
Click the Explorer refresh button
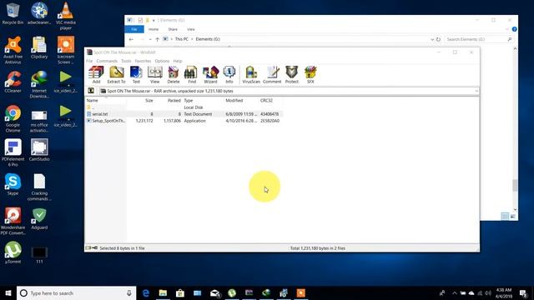(x=438, y=39)
